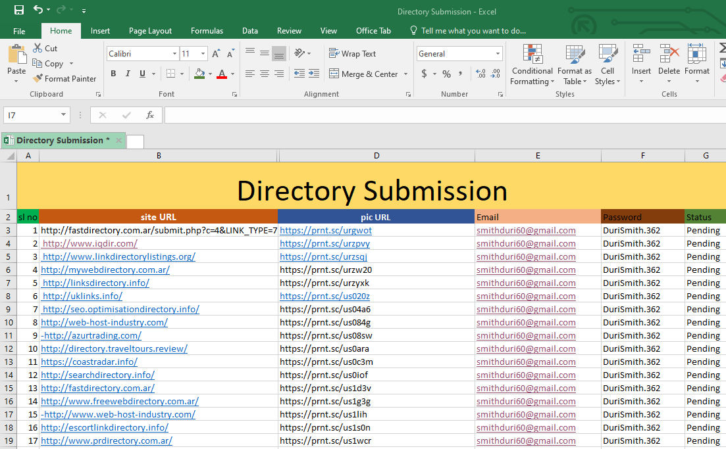Open the Name Box dropdown arrow

click(x=64, y=115)
